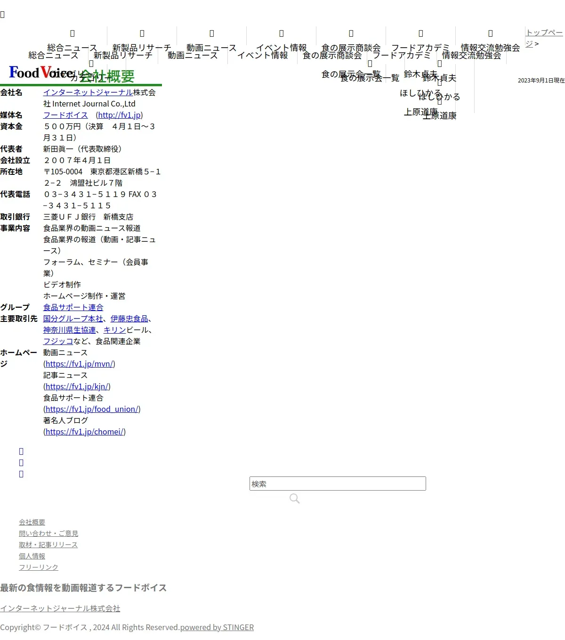This screenshot has width=565, height=640.
Task: Follow the https://fv1.jp/mvn/ link
Action: pos(79,364)
